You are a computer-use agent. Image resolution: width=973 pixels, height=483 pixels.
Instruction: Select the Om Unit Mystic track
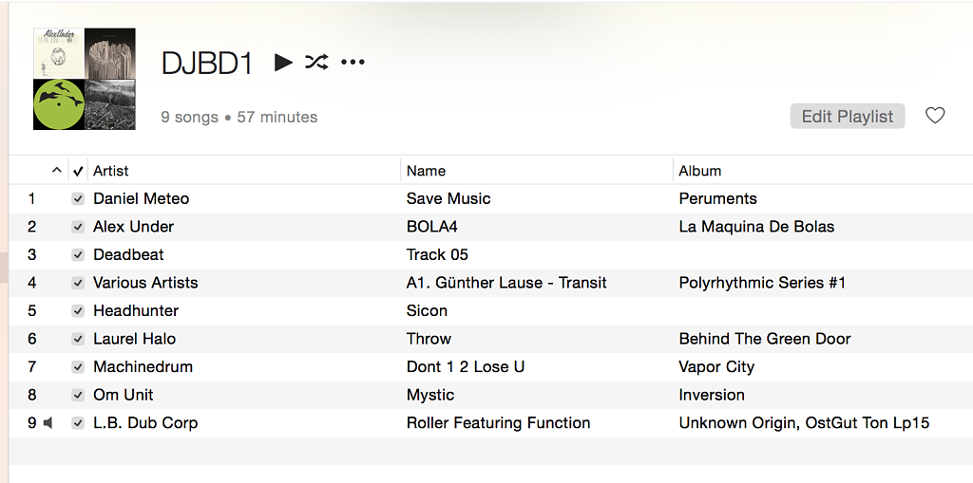[x=491, y=395]
